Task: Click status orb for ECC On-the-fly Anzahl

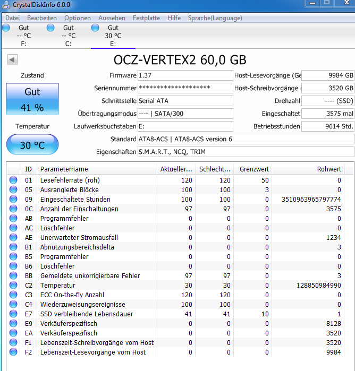Action: (13, 295)
